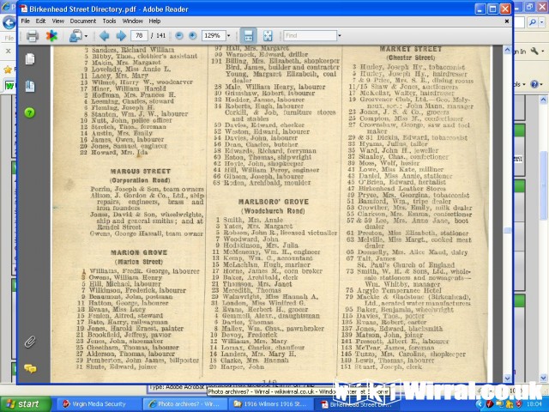
Task: Open the Bookmarks panel in sidebar
Action: tap(30, 86)
